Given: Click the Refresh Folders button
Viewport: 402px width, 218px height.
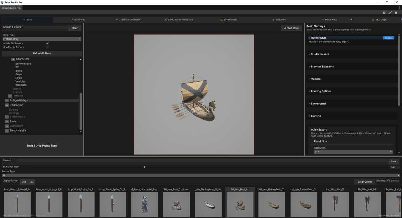Looking at the screenshot, I should click(42, 53).
